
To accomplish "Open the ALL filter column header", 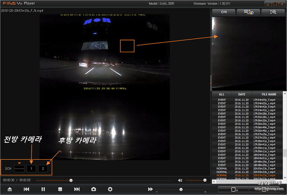I will [222, 94].
